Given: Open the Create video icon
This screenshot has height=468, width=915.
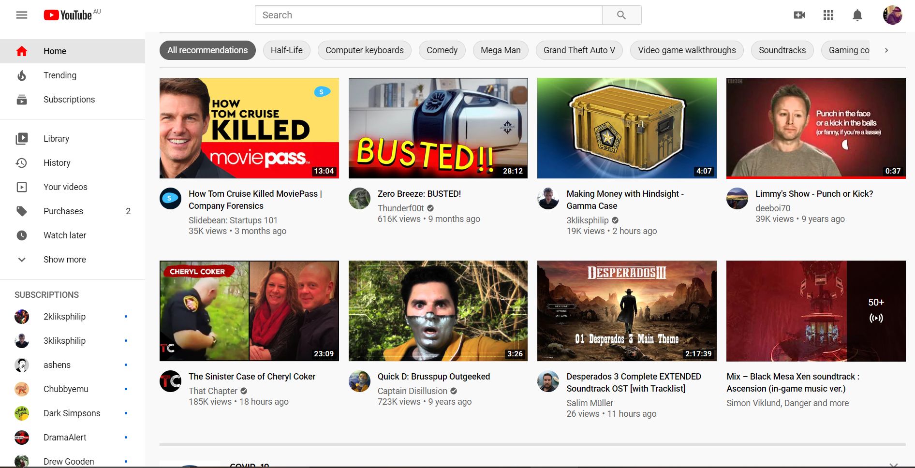Looking at the screenshot, I should pos(799,15).
